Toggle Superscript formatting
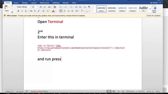The width and height of the screenshot is (168, 94). click(x=39, y=11)
